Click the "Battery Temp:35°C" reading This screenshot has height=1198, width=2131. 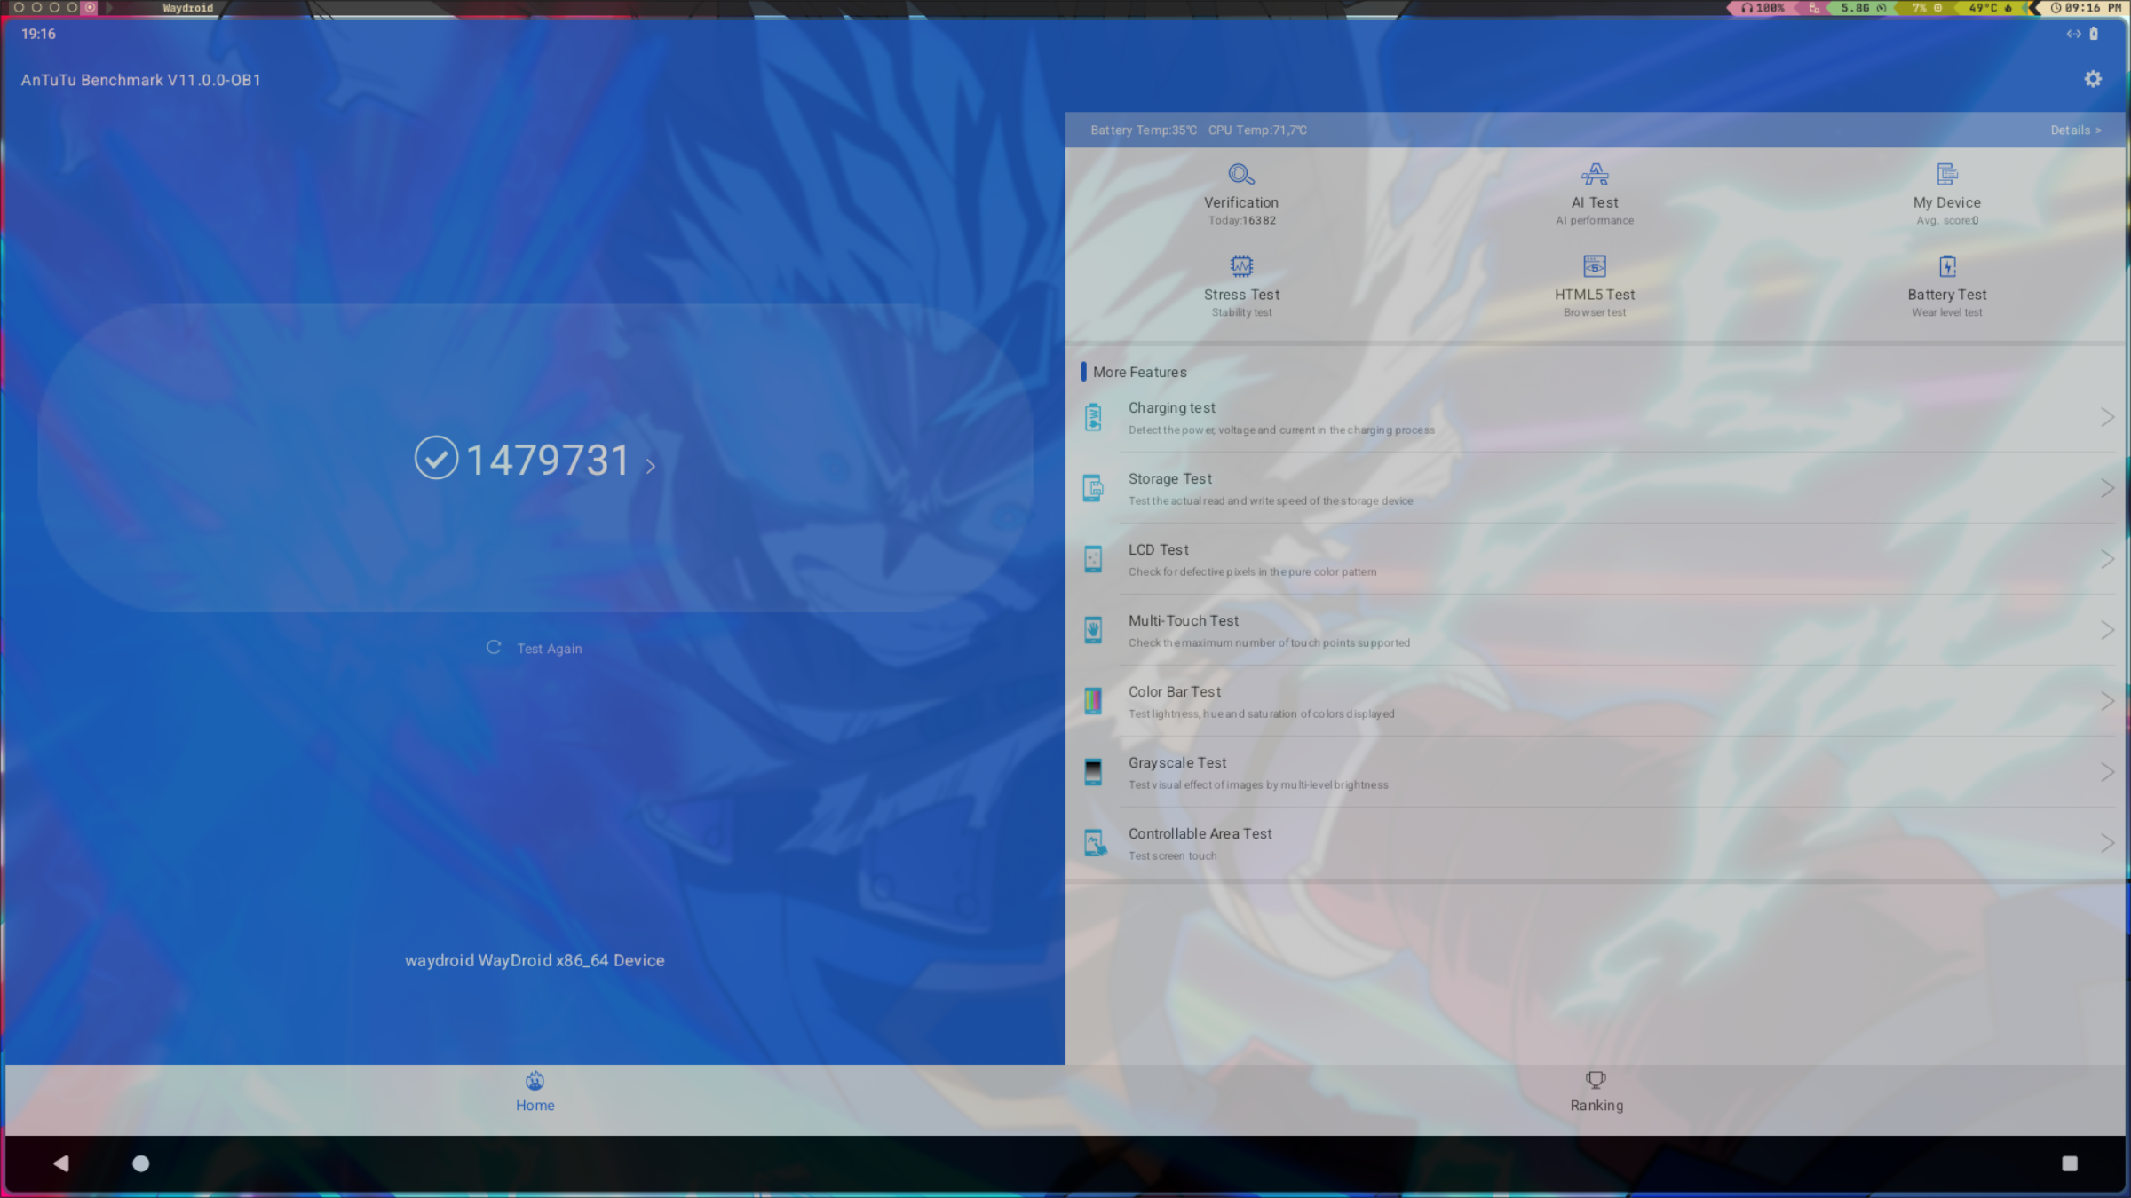click(1144, 130)
